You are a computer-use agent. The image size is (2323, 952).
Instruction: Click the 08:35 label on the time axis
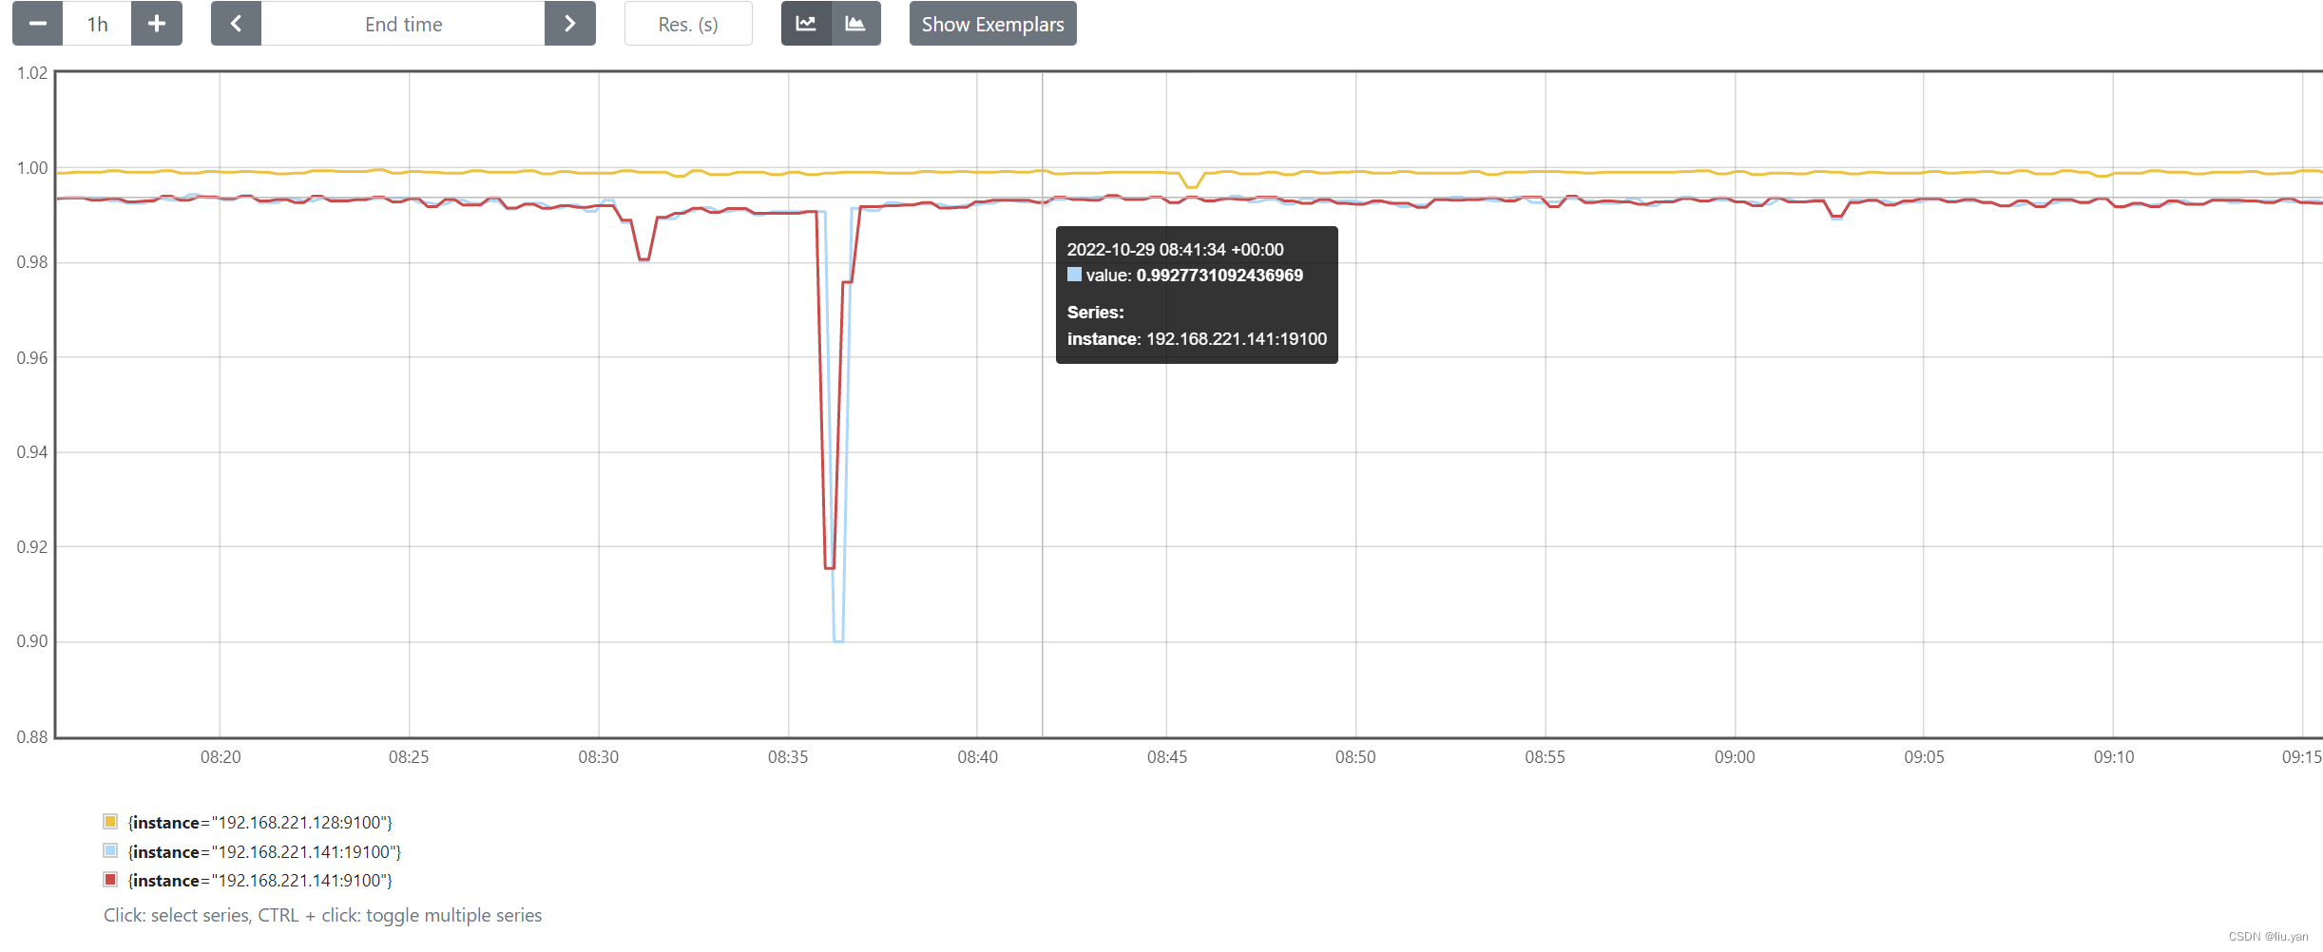[x=788, y=757]
